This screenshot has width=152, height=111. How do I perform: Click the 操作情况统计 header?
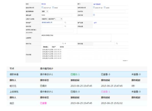pyautogui.click(x=46, y=69)
